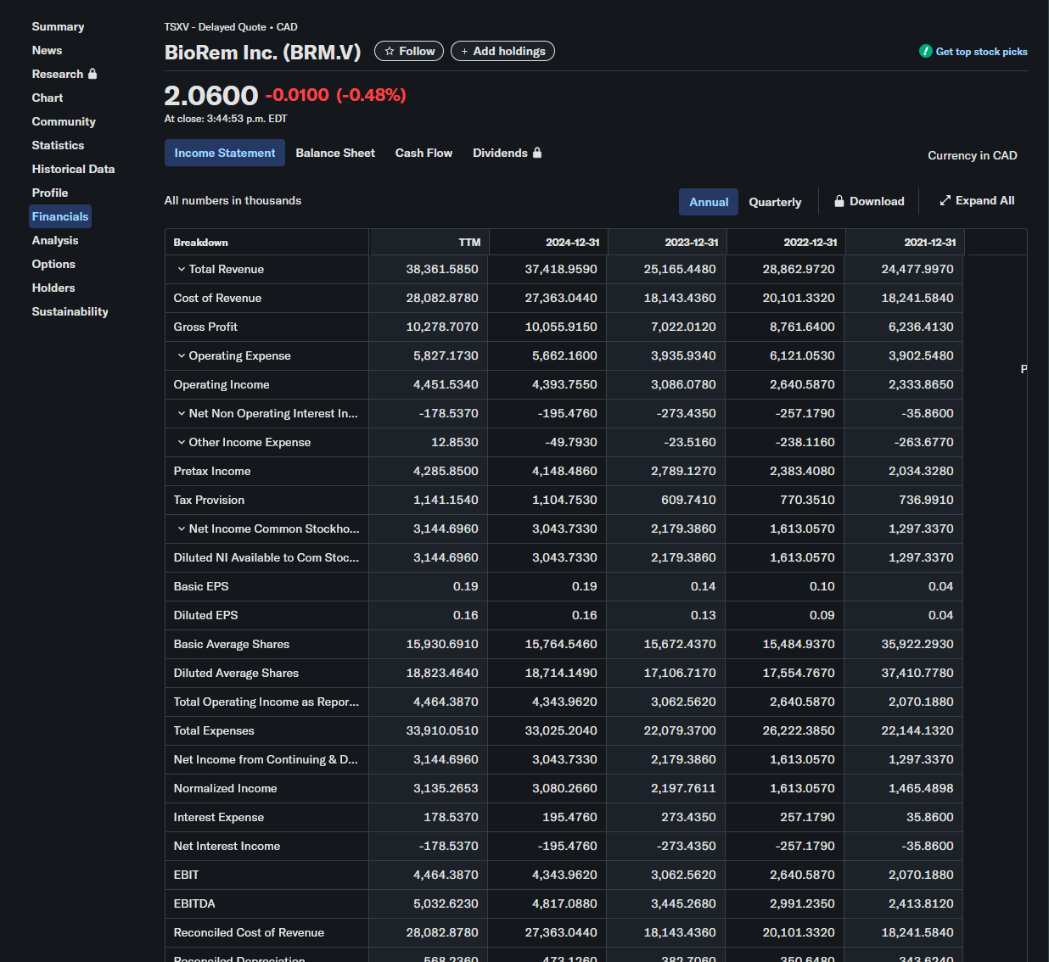This screenshot has width=1049, height=962.
Task: Click the lock icon next to Download
Action: [x=839, y=201]
